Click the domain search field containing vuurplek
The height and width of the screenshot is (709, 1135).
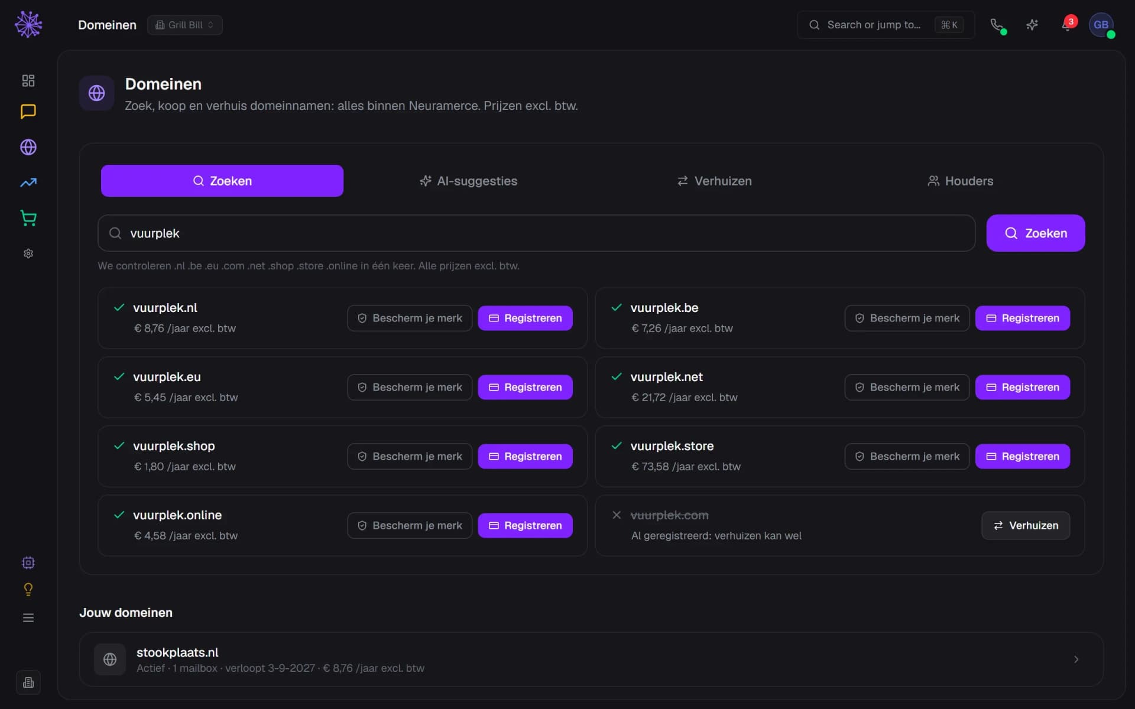click(536, 233)
